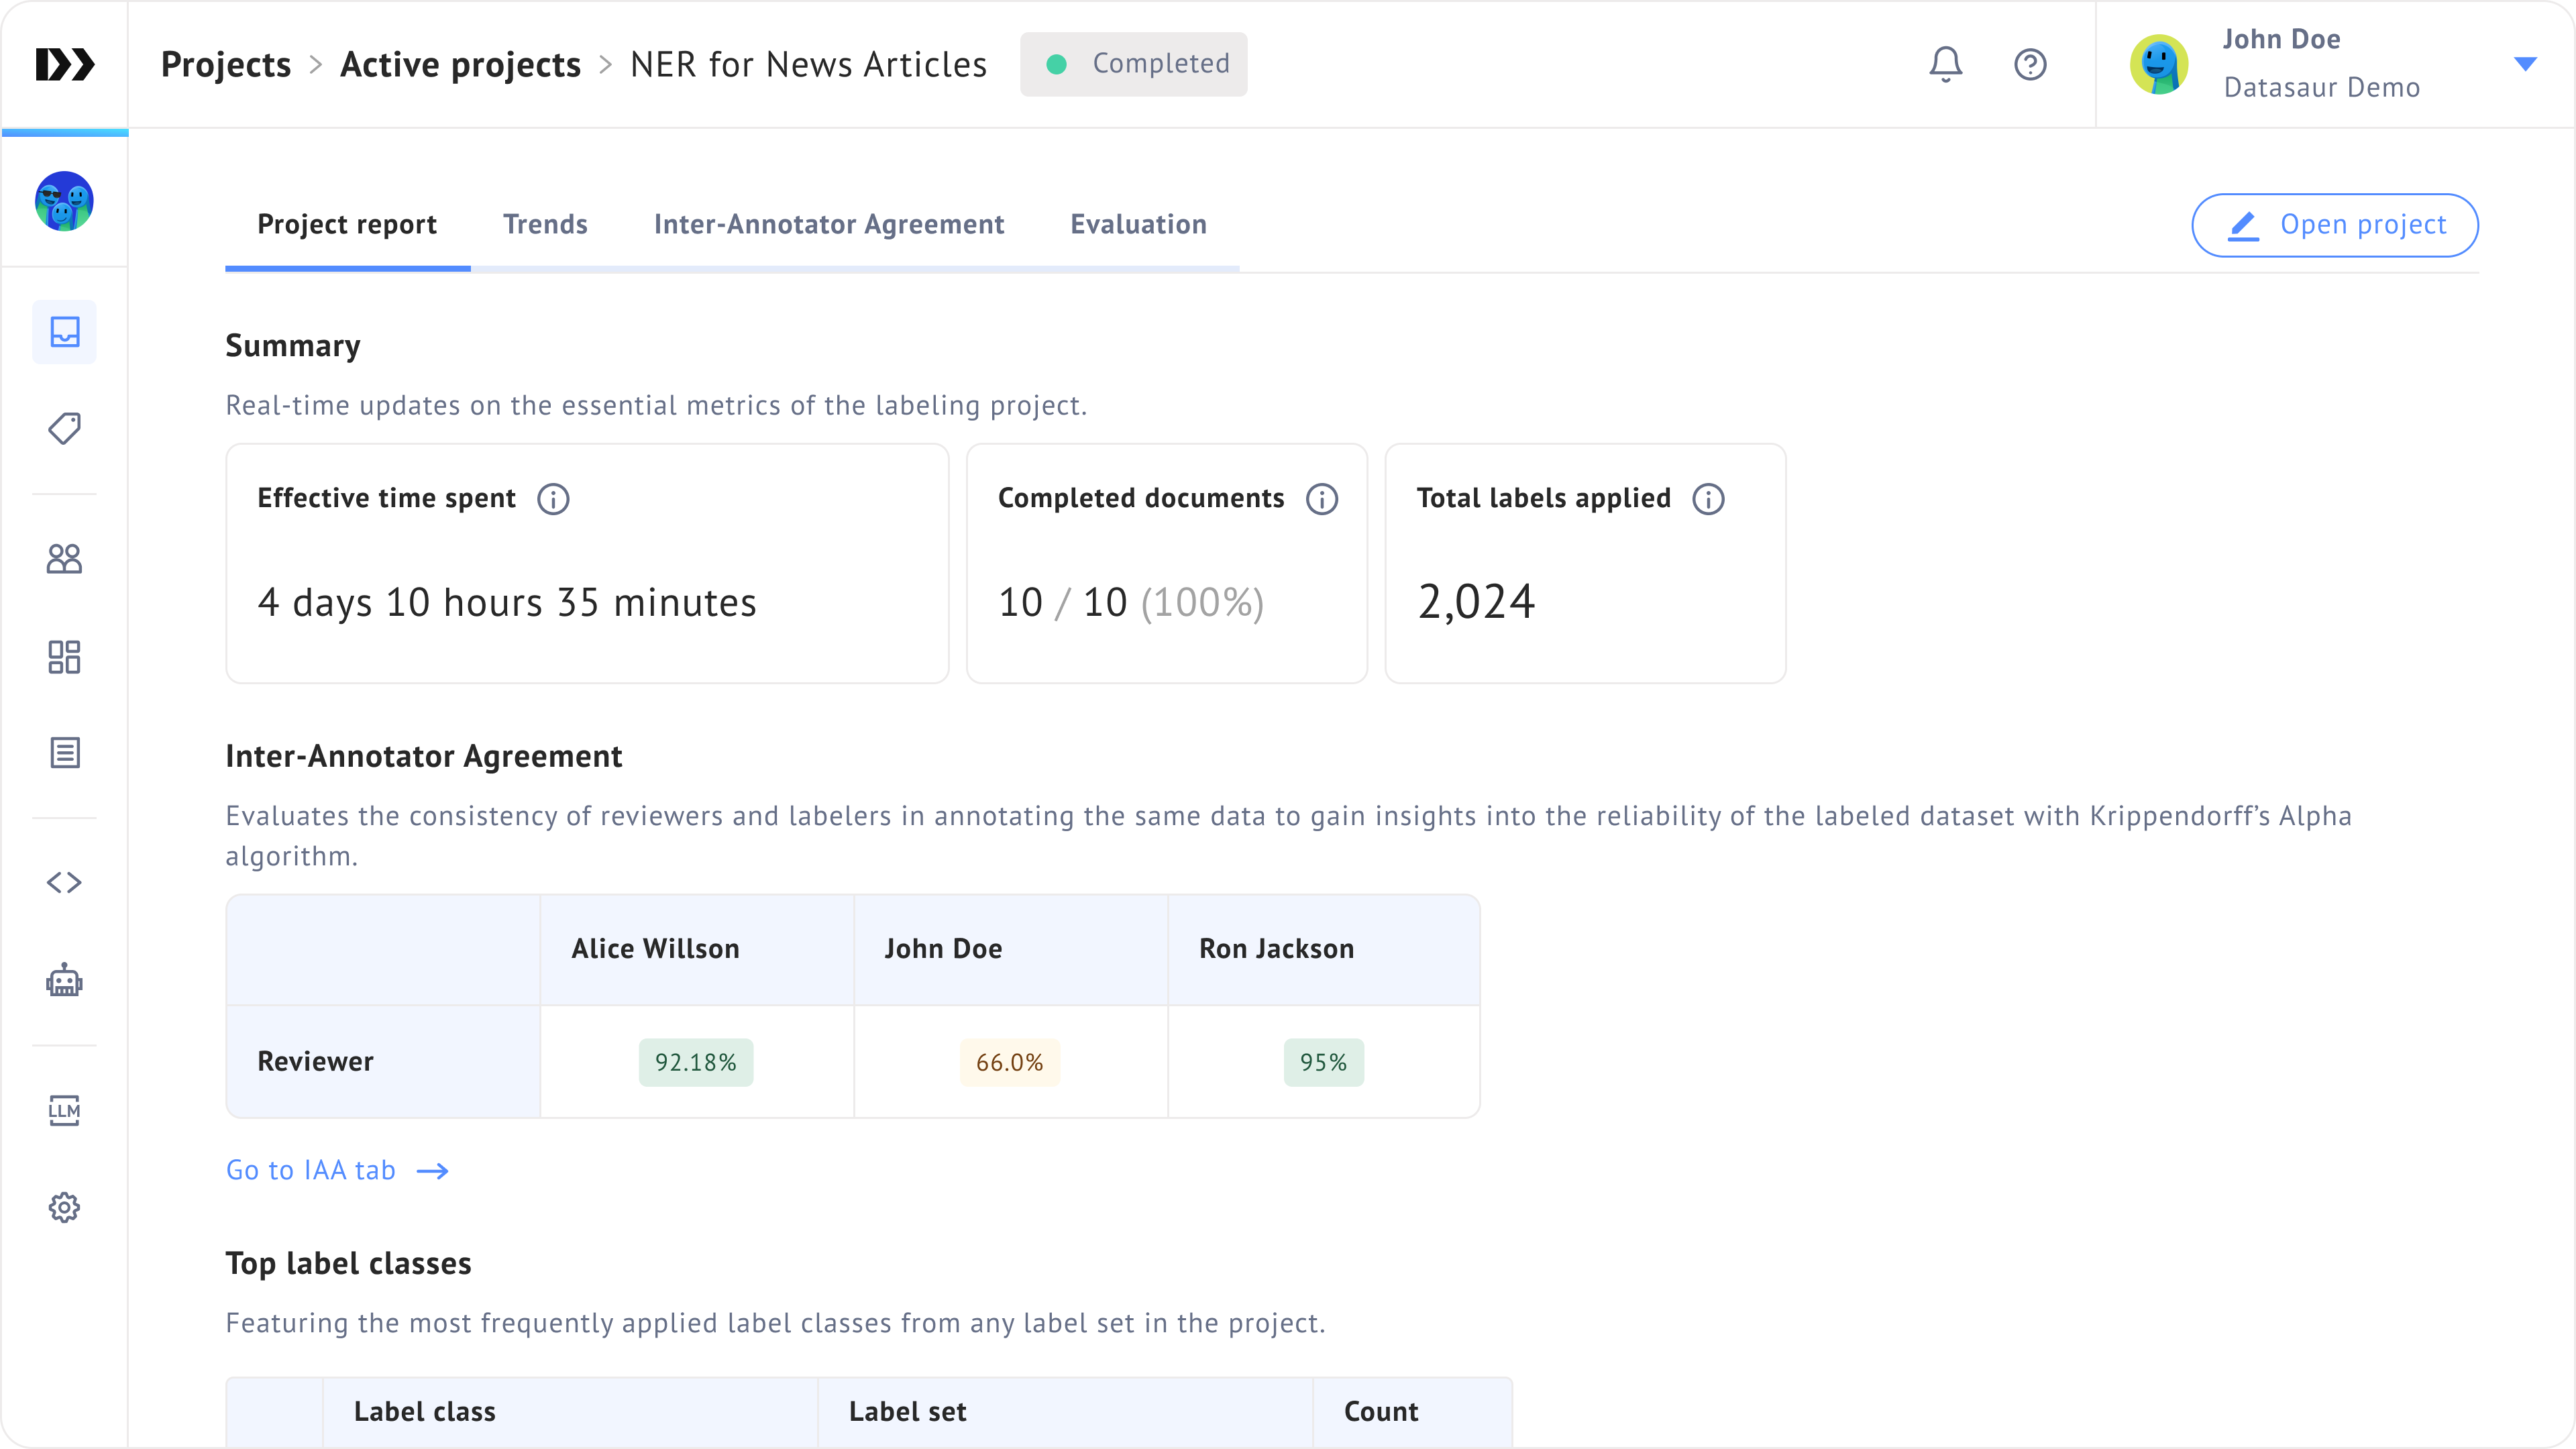Open the code brackets sidebar icon
Viewport: 2576px width, 1449px height.
click(x=65, y=882)
